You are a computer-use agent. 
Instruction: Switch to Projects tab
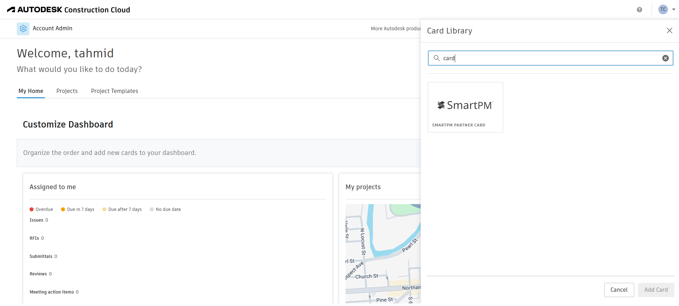point(67,91)
